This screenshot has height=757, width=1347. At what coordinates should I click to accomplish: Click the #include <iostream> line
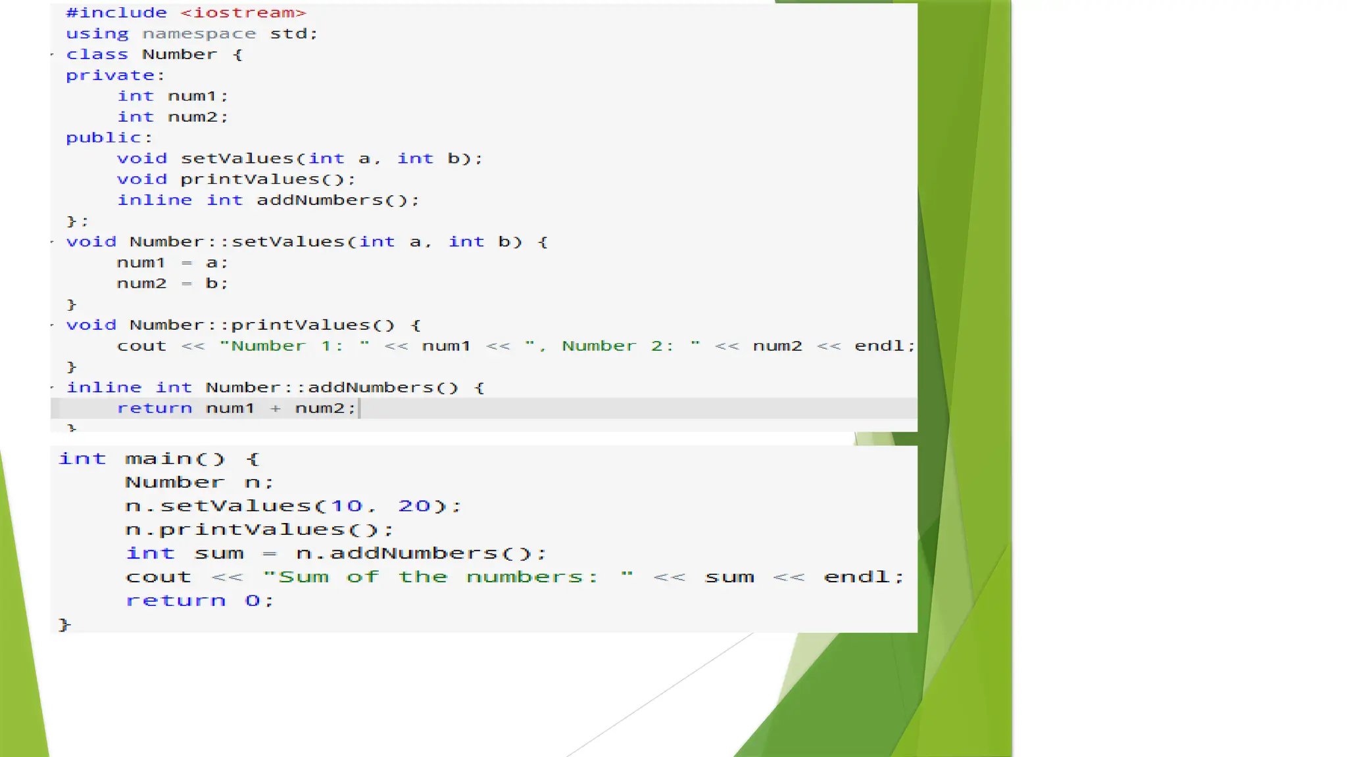click(185, 12)
